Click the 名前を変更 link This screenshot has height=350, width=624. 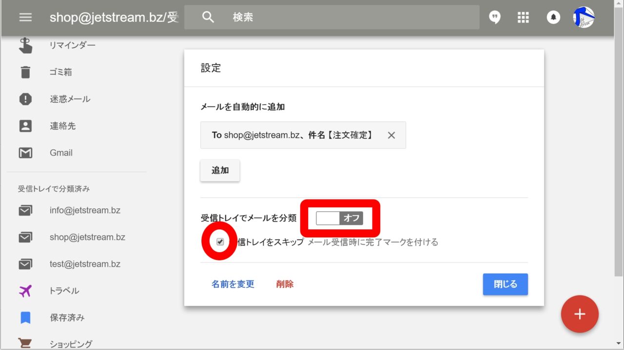[233, 284]
